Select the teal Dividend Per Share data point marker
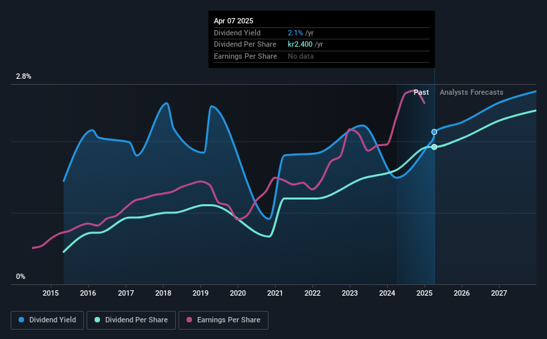This screenshot has height=339, width=547. 434,147
